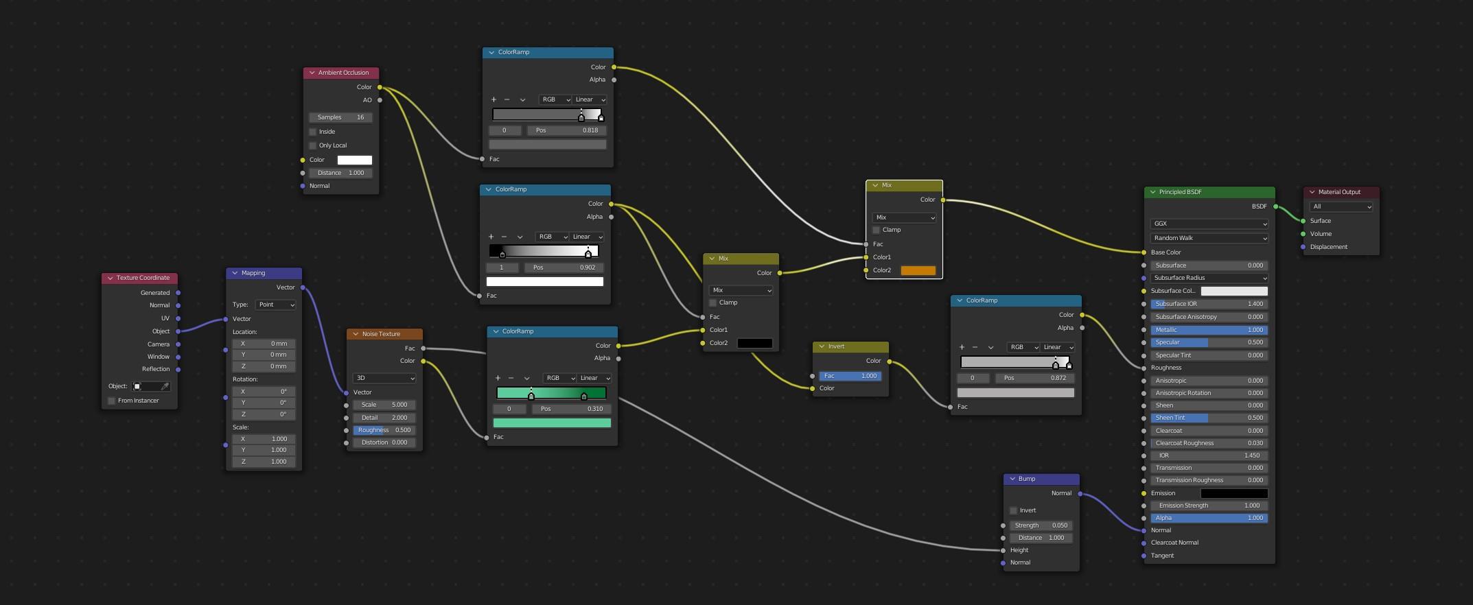
Task: Open tools chevron in the green ColorRamp
Action: tap(526, 378)
